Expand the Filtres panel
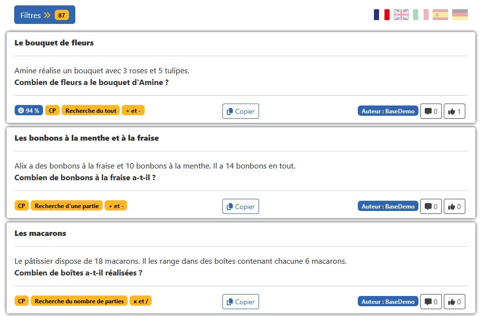This screenshot has width=480, height=316. tap(44, 15)
